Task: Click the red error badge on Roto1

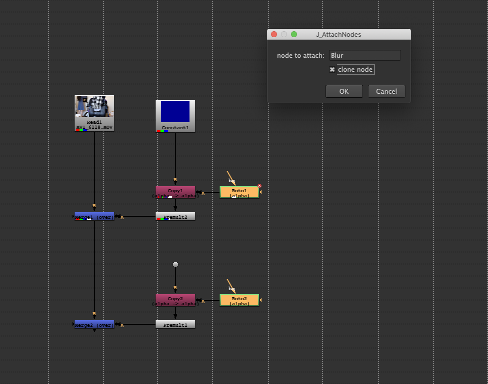Action: (x=259, y=186)
